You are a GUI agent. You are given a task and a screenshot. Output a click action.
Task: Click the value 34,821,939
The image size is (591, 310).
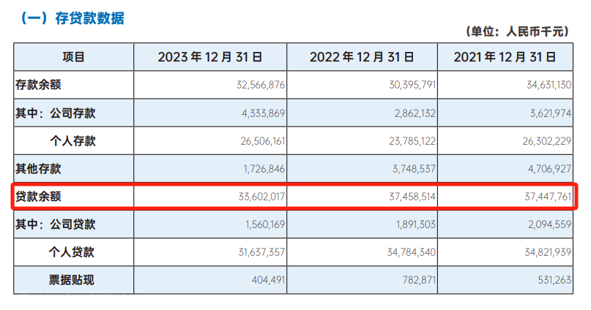[x=548, y=252]
